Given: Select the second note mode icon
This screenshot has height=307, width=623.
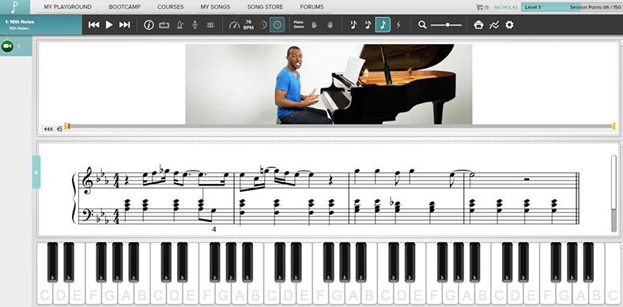Looking at the screenshot, I should click(368, 25).
